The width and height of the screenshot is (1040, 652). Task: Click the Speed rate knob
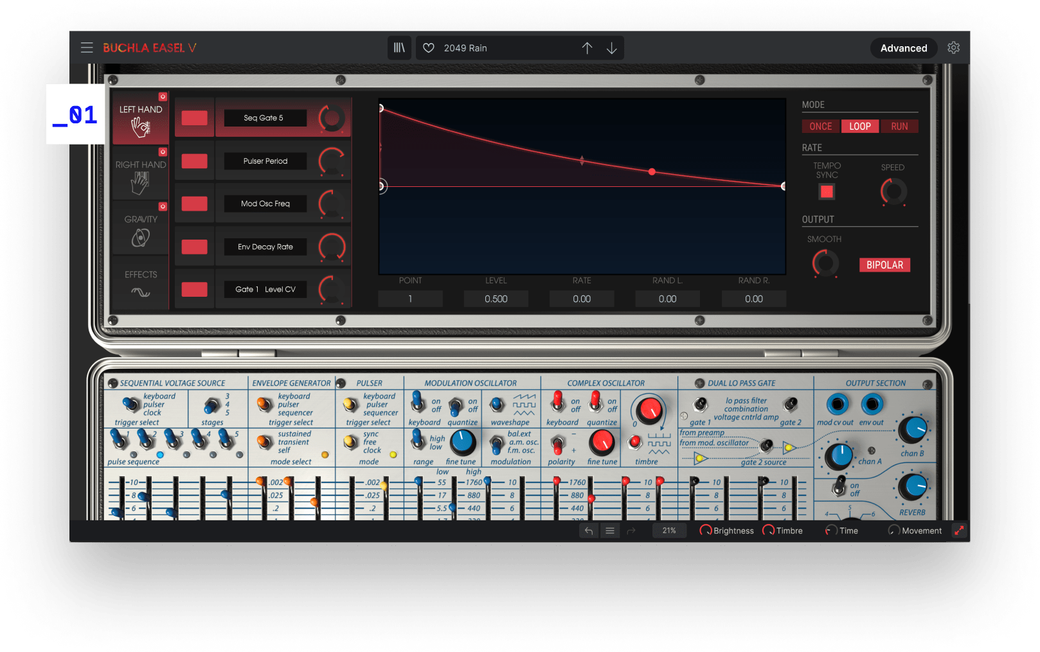click(x=893, y=191)
